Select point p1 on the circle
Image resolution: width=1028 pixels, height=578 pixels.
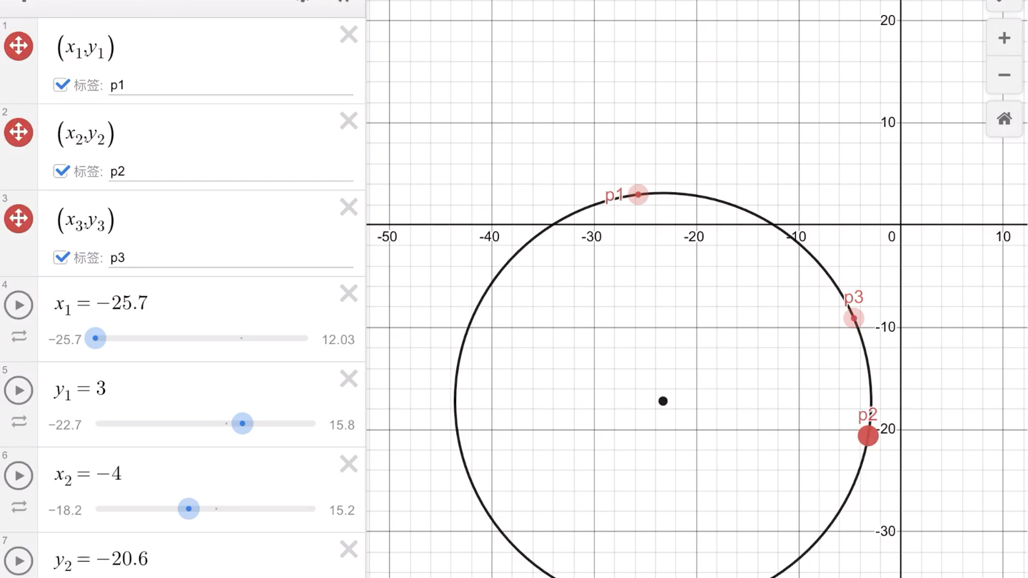tap(638, 194)
